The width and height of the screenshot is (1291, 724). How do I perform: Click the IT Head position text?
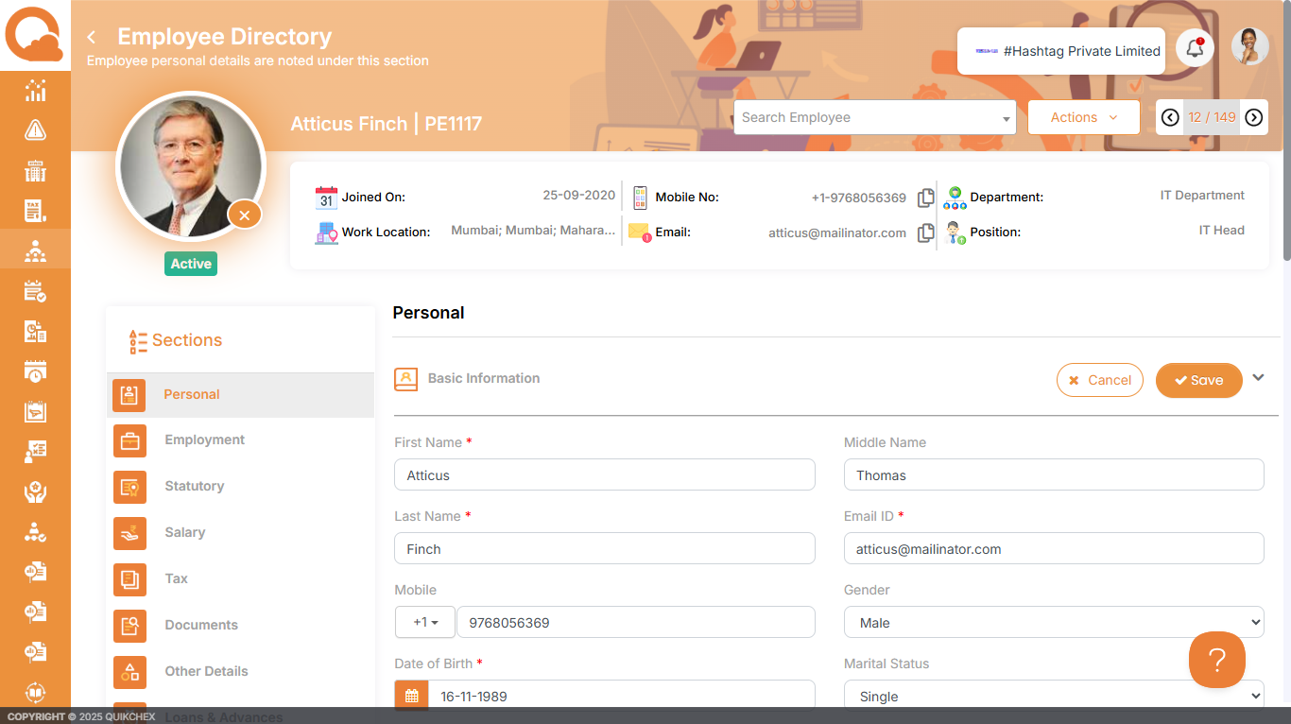click(1222, 231)
